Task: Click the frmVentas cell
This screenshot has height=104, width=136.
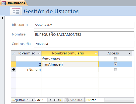Action: coord(70,59)
